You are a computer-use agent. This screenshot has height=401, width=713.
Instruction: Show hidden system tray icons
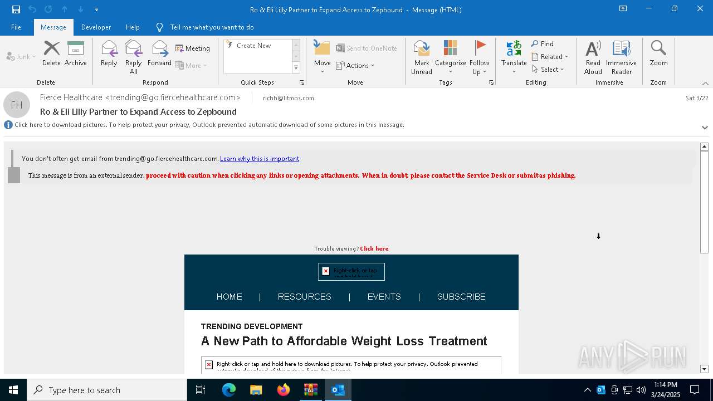click(588, 390)
